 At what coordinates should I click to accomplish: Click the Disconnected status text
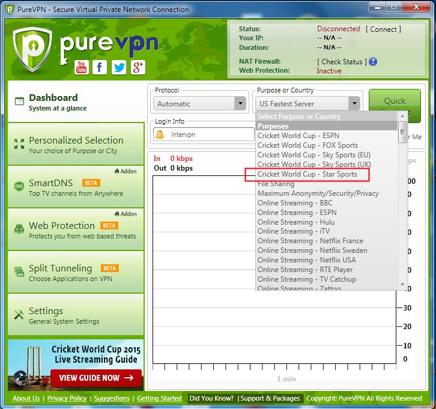pos(338,29)
